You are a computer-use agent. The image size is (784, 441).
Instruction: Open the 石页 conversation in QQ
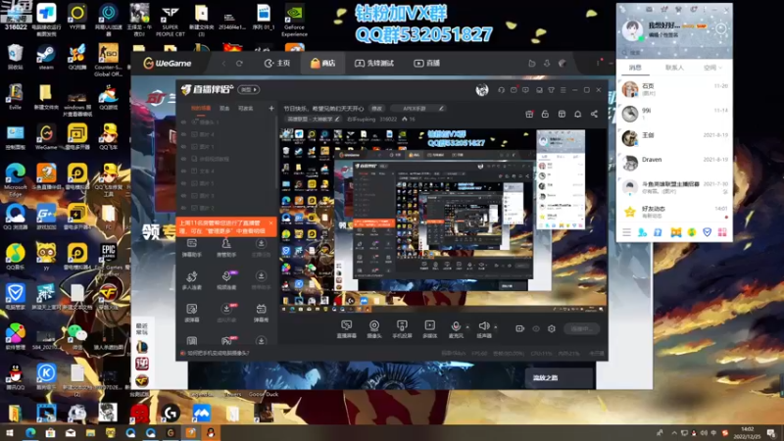point(674,89)
